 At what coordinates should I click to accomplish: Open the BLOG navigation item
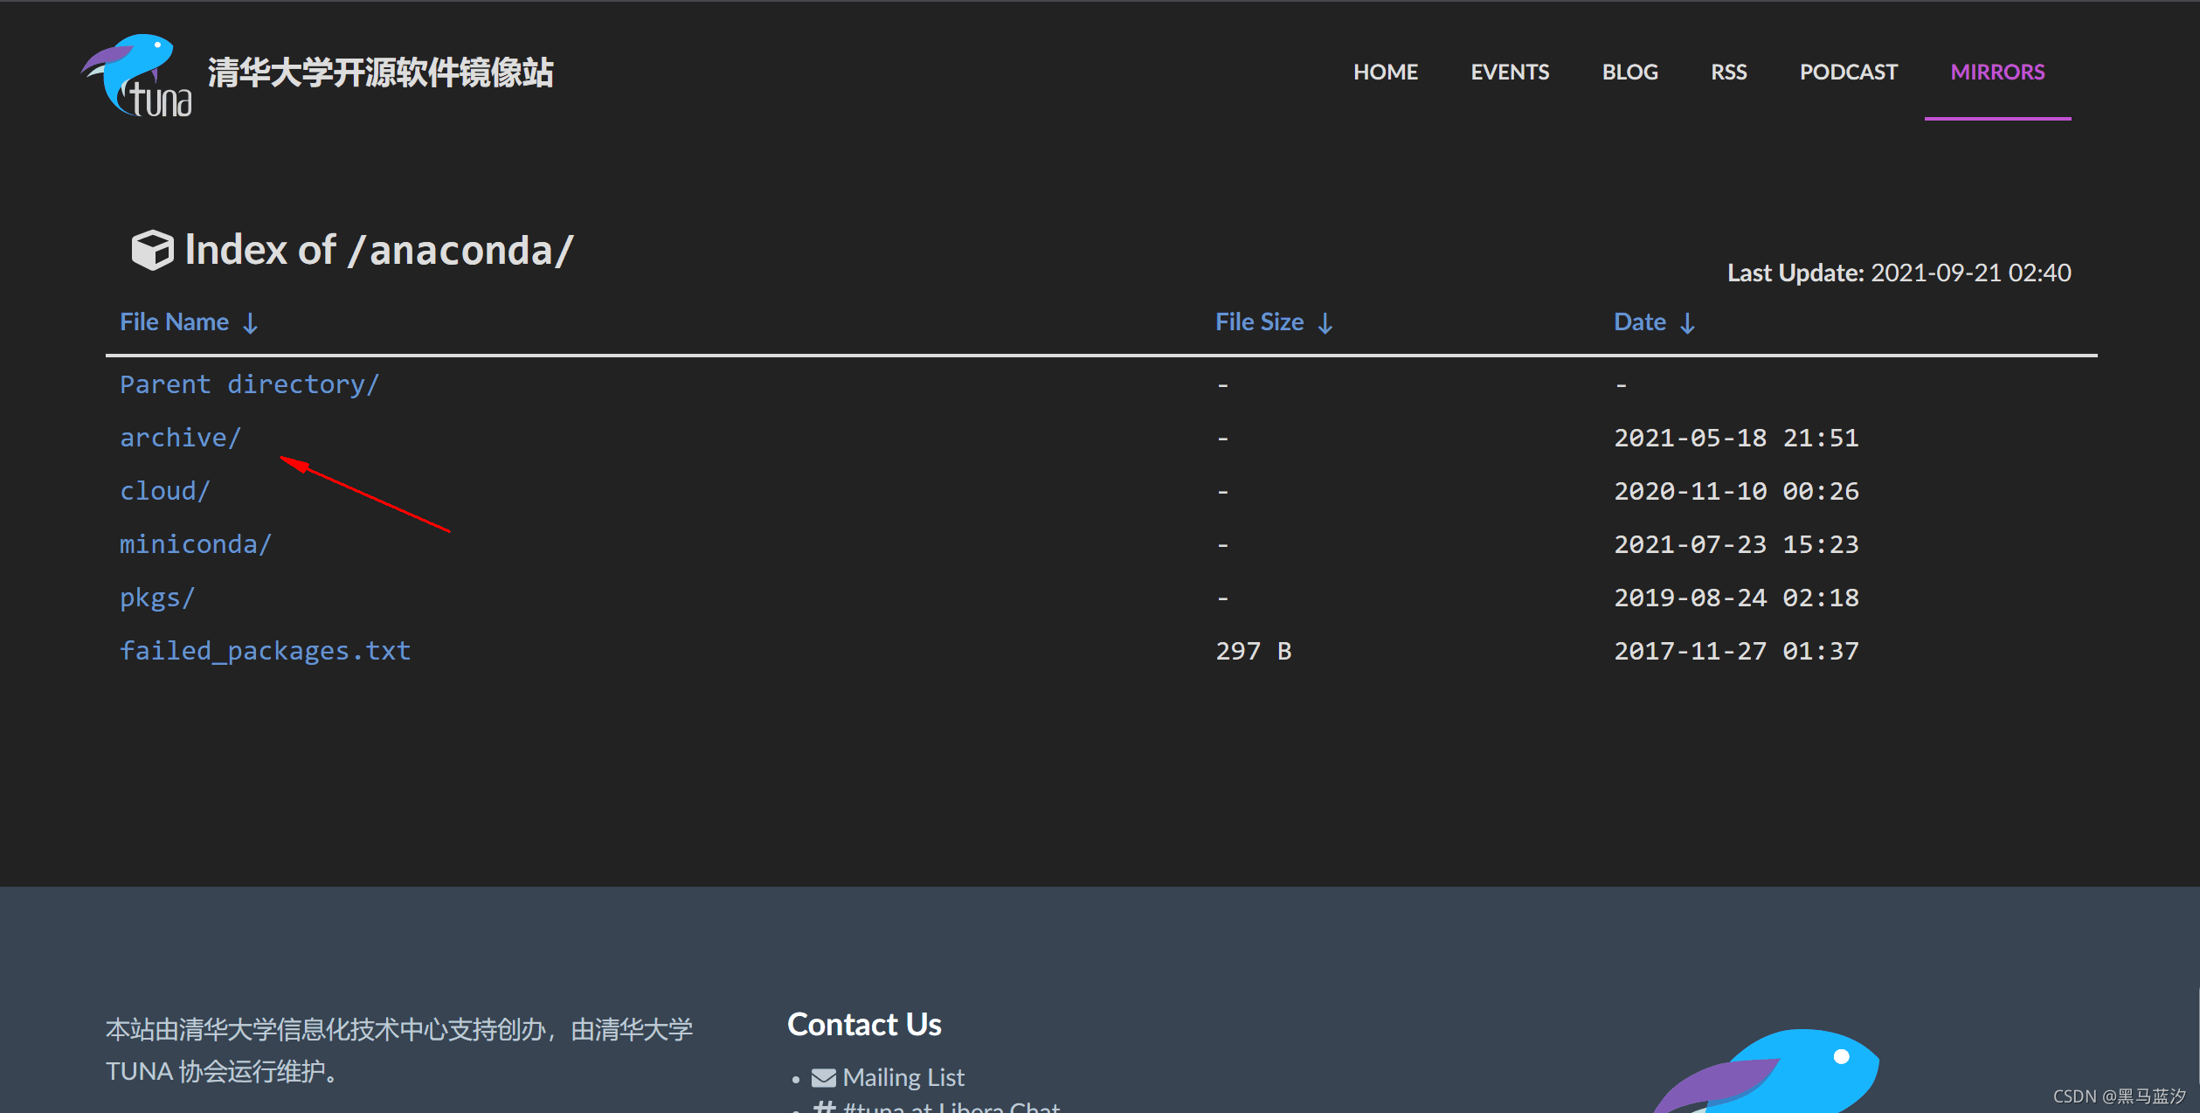pyautogui.click(x=1629, y=73)
